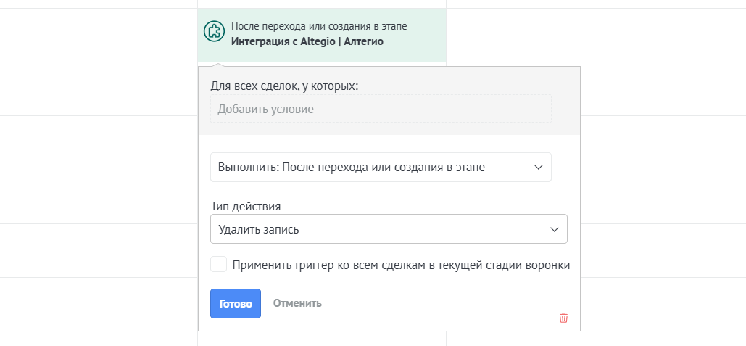Enable applying trigger to all deals in stage
Image resolution: width=746 pixels, height=346 pixels.
[x=219, y=264]
